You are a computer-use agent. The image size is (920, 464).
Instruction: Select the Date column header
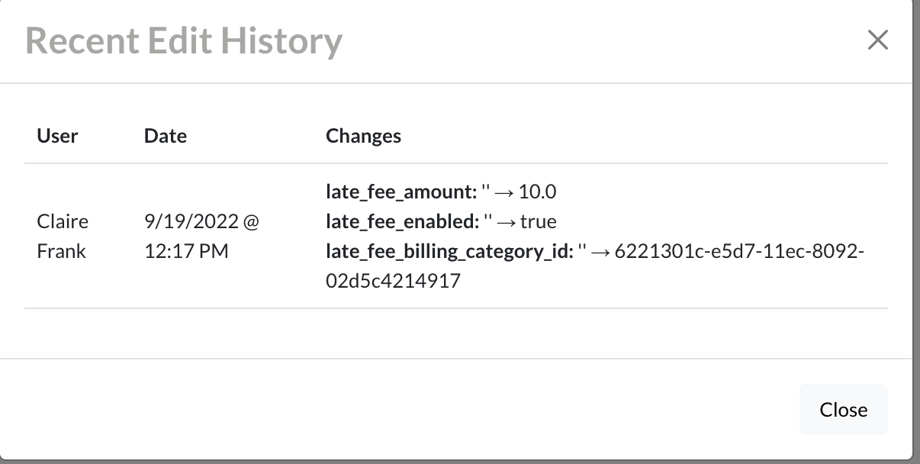(166, 136)
